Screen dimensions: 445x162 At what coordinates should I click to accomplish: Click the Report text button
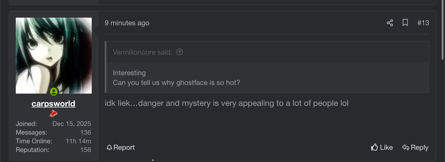tap(124, 147)
